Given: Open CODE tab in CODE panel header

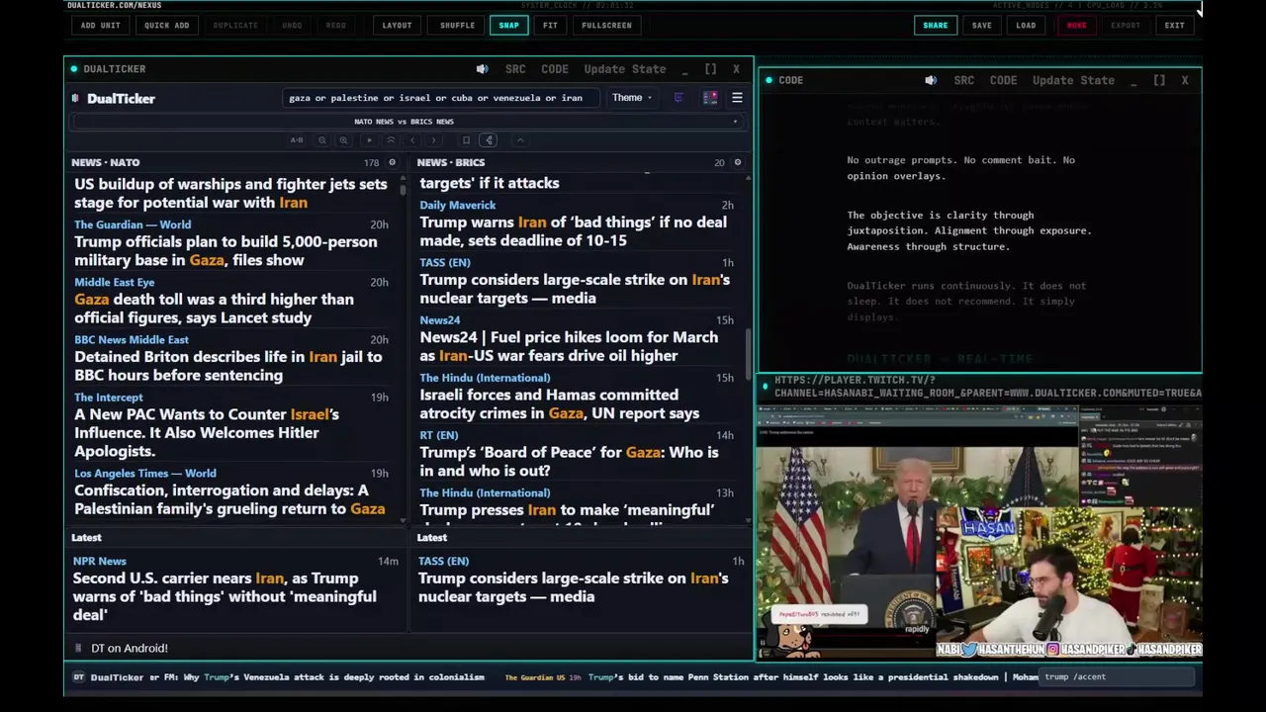Looking at the screenshot, I should click(x=1004, y=80).
